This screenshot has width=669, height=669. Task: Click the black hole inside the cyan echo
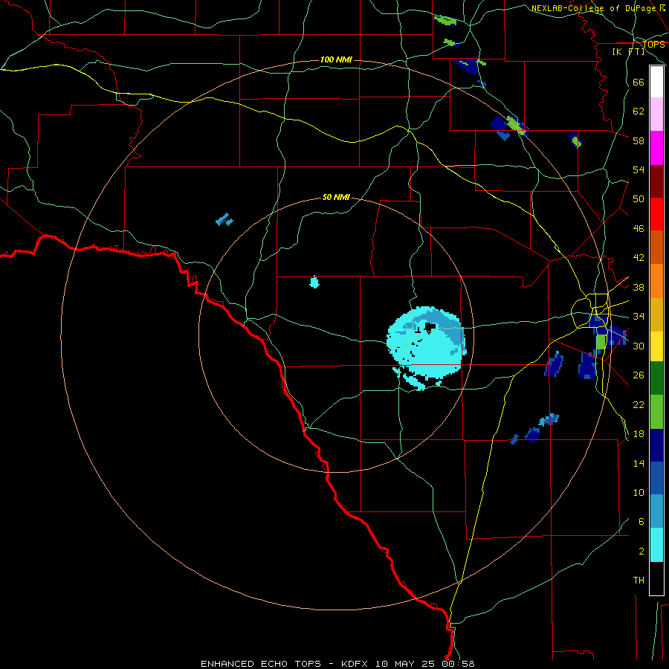[429, 328]
